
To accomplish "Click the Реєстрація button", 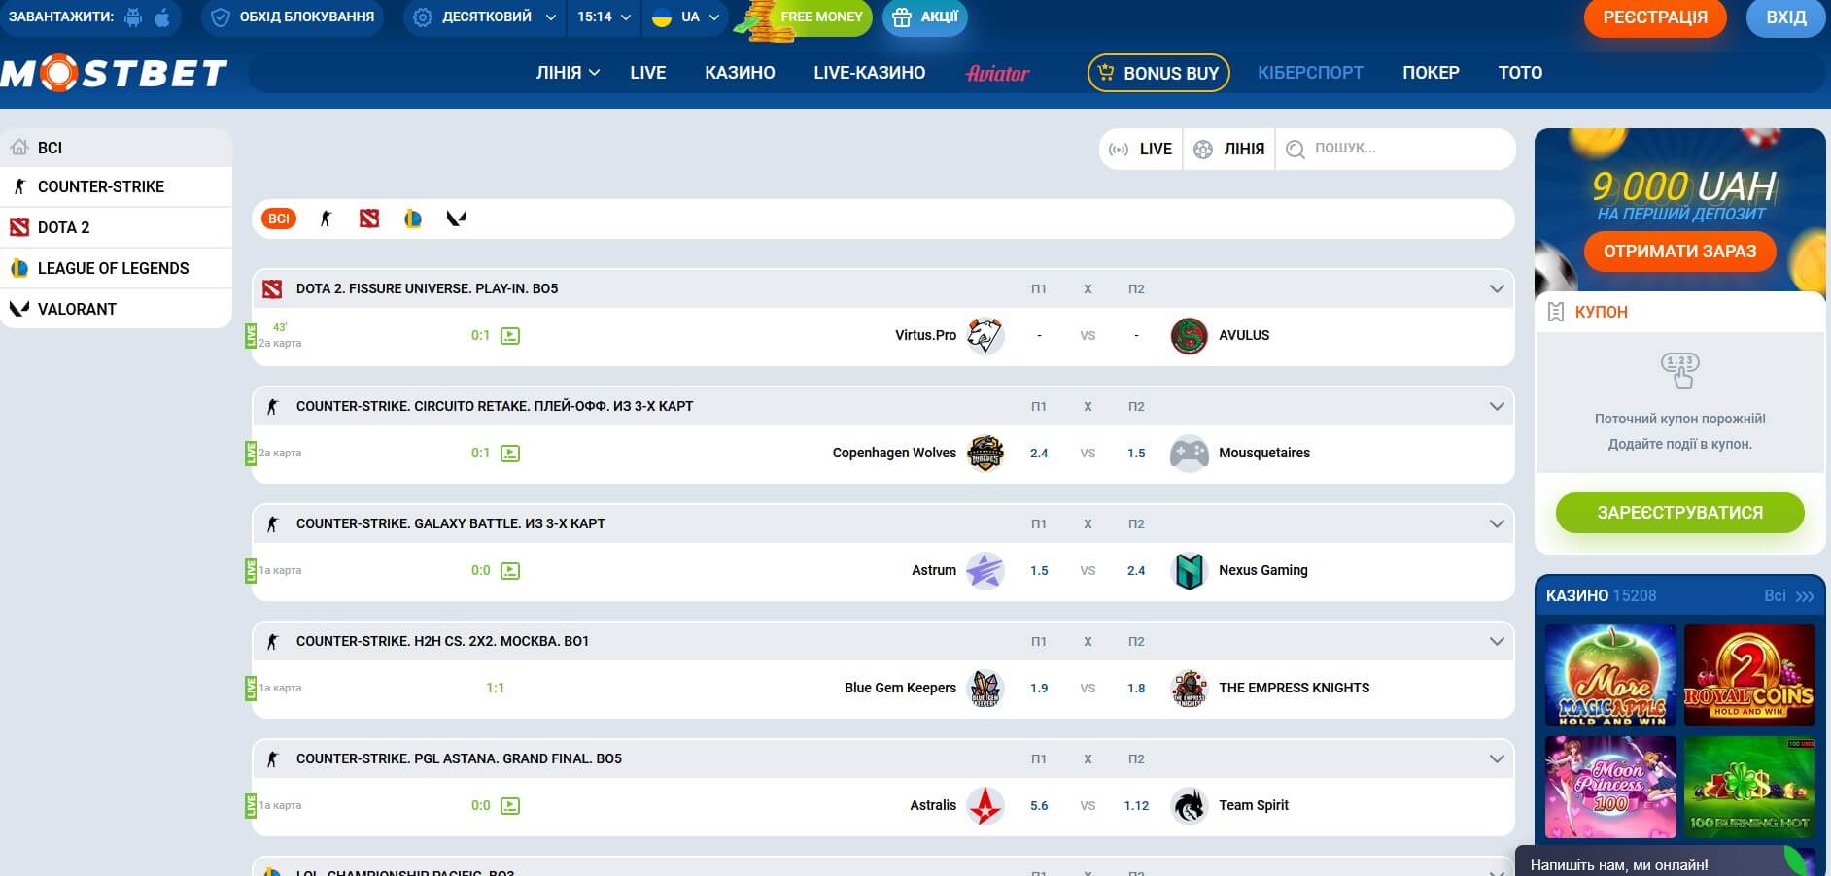I will [1655, 17].
